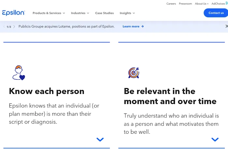Click the target bullseye icon
This screenshot has width=228, height=152.
coord(134,73)
